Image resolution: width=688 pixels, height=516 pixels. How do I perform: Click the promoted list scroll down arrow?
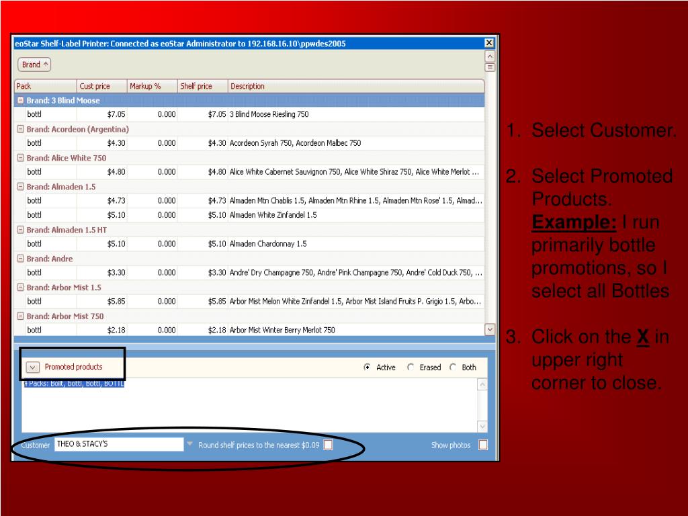pos(482,427)
